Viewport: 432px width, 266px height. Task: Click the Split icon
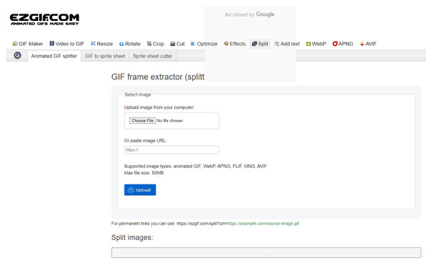pos(254,43)
